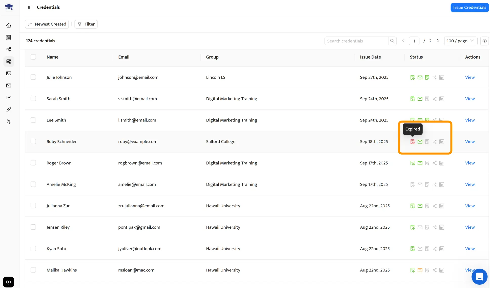Open the chat support bubble

479,277
